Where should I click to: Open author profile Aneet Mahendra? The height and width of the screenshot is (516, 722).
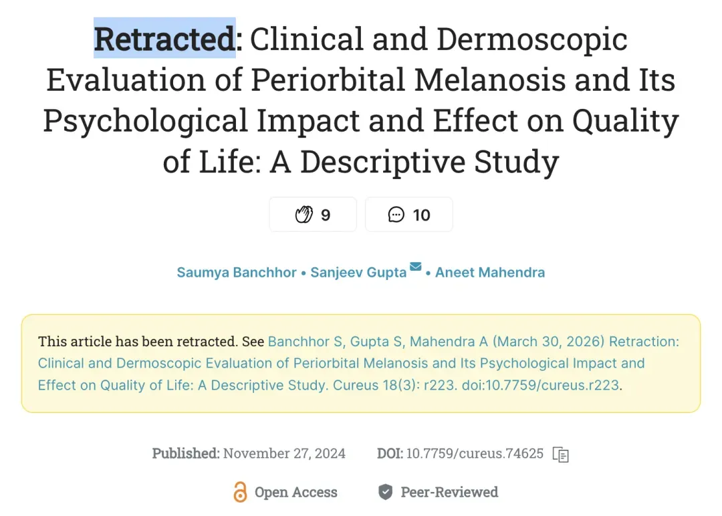click(490, 273)
